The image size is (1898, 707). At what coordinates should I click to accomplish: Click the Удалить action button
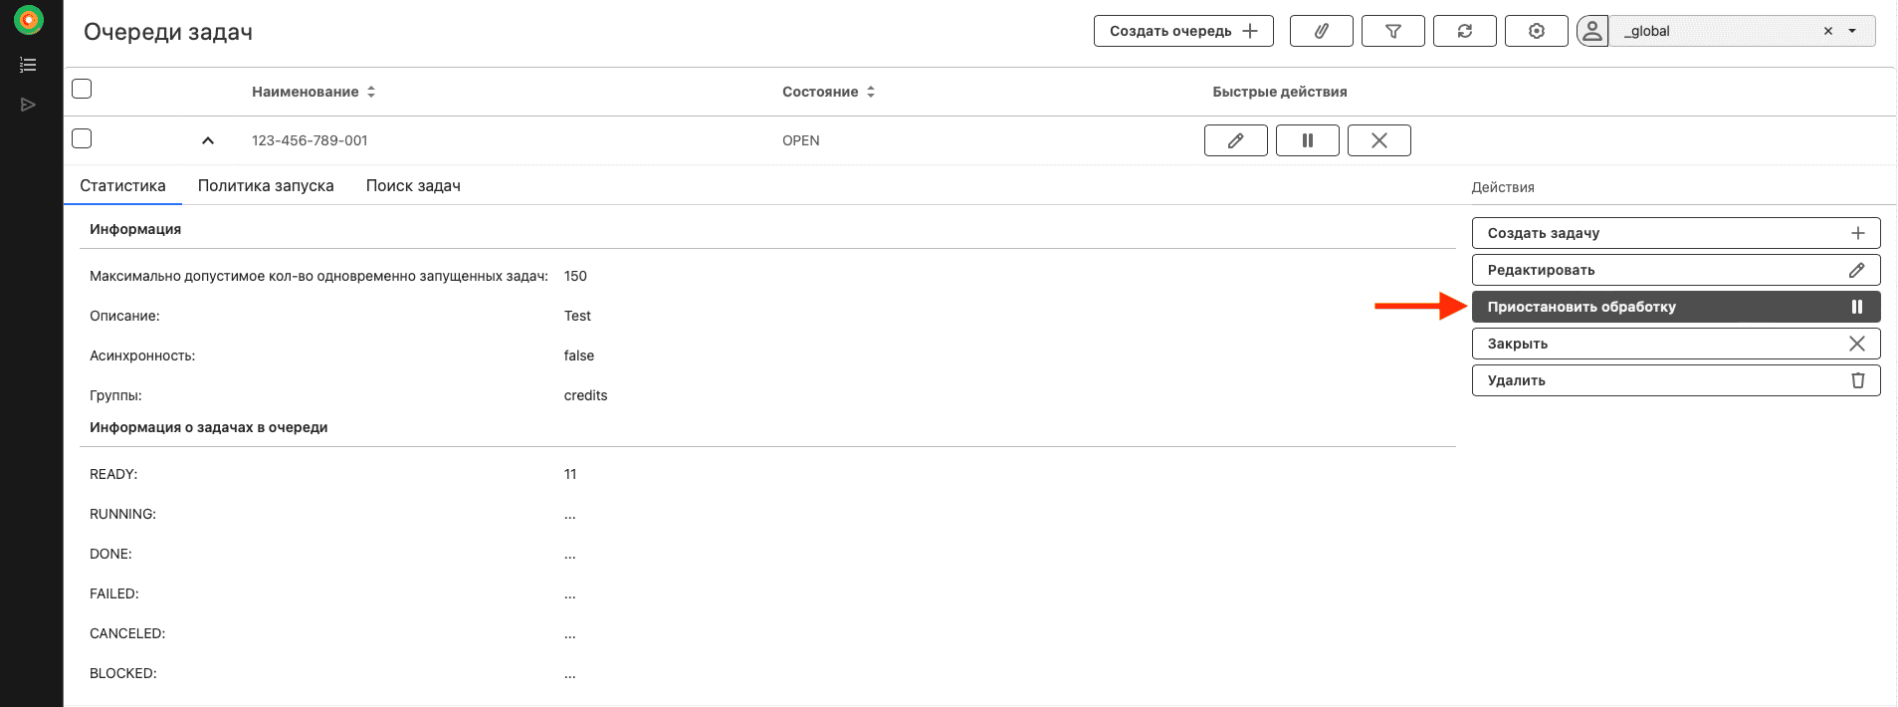click(x=1676, y=380)
